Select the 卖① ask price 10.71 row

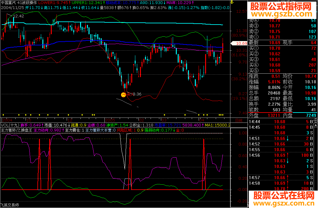click(x=282, y=37)
